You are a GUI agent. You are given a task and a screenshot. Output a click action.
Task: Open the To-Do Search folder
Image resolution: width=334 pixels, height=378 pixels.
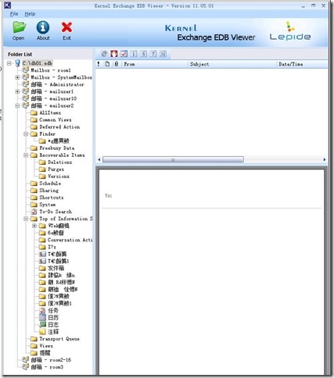56,212
